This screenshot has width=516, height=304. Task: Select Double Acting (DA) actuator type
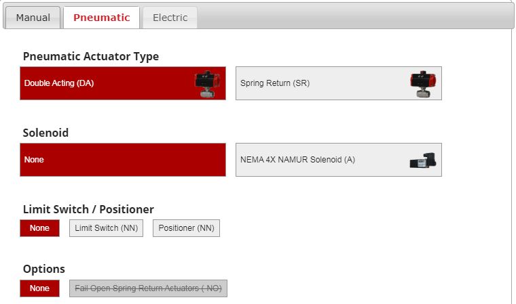[x=123, y=83]
